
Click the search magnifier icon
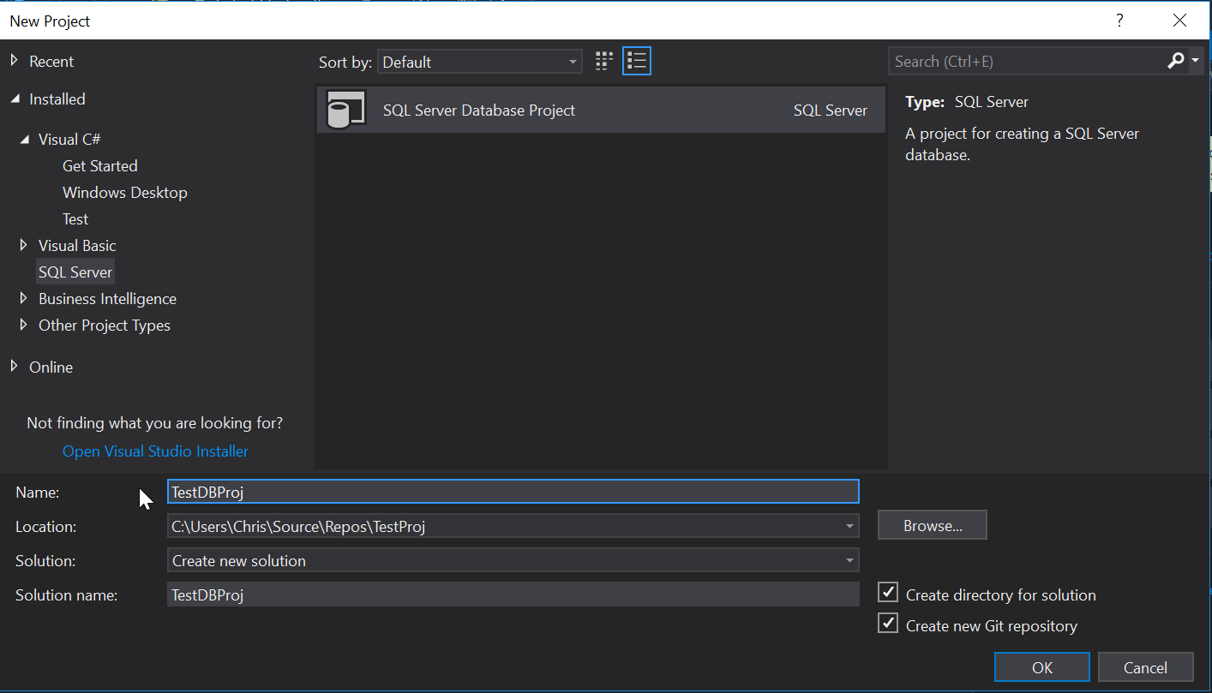[1176, 61]
